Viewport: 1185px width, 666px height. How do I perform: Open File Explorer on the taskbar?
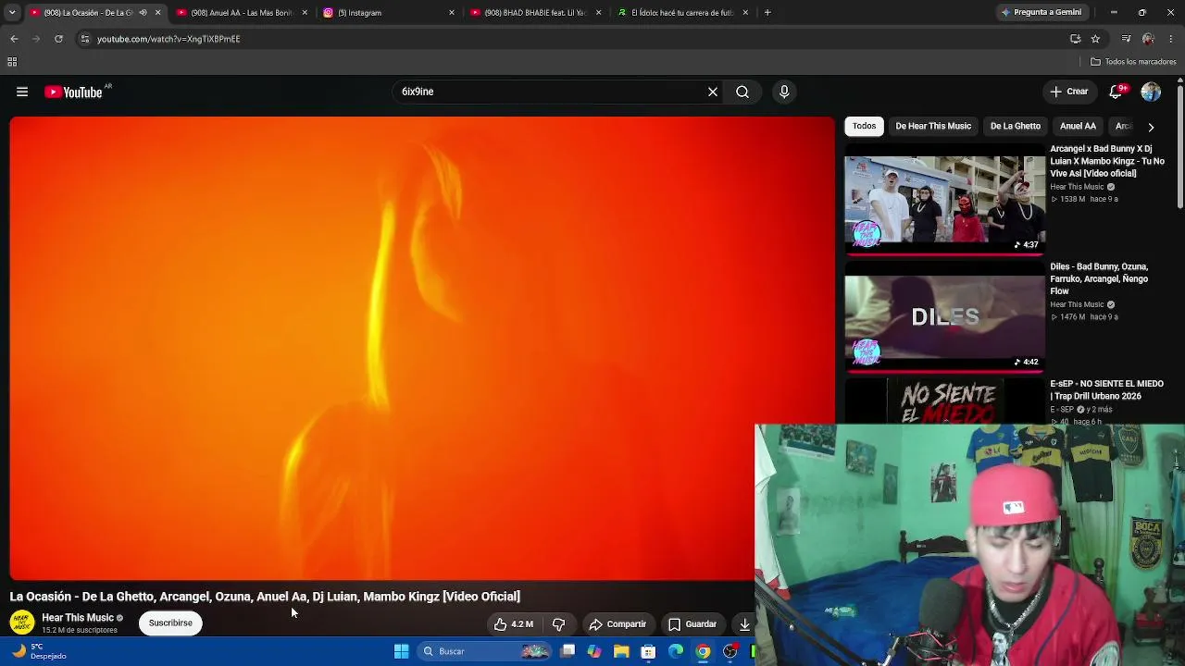[x=621, y=651]
